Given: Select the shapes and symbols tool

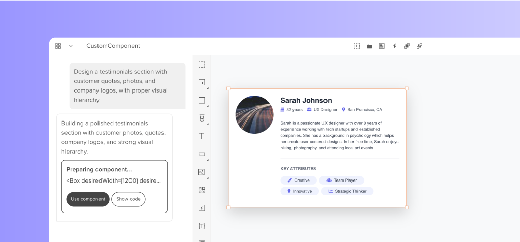Looking at the screenshot, I should point(202,190).
